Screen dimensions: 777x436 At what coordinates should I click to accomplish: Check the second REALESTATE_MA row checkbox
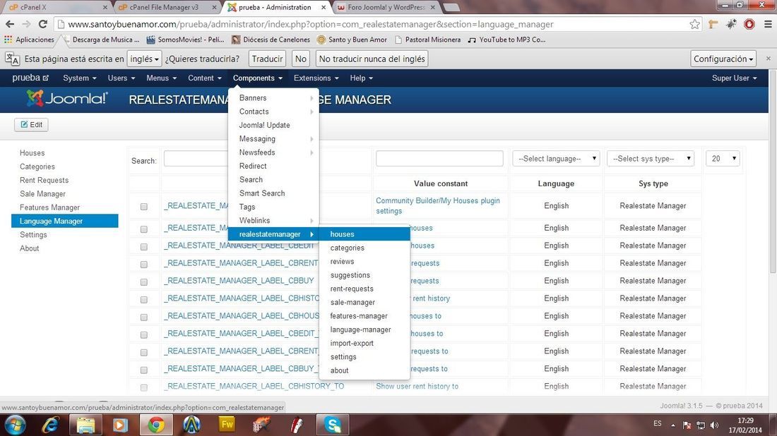[x=143, y=229]
